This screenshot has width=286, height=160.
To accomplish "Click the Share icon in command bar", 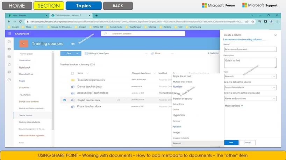I will point(155,54).
